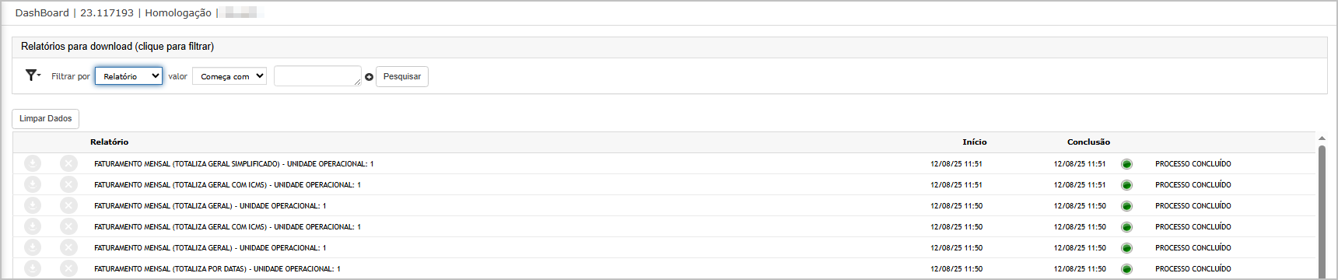The width and height of the screenshot is (1338, 280).
Task: Click the report list vertical scrollbar
Action: (x=1322, y=210)
